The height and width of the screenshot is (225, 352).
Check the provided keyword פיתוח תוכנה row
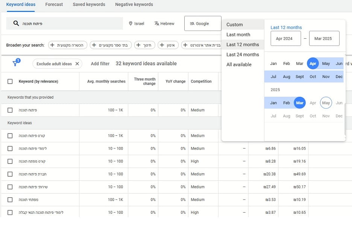pyautogui.click(x=10, y=110)
